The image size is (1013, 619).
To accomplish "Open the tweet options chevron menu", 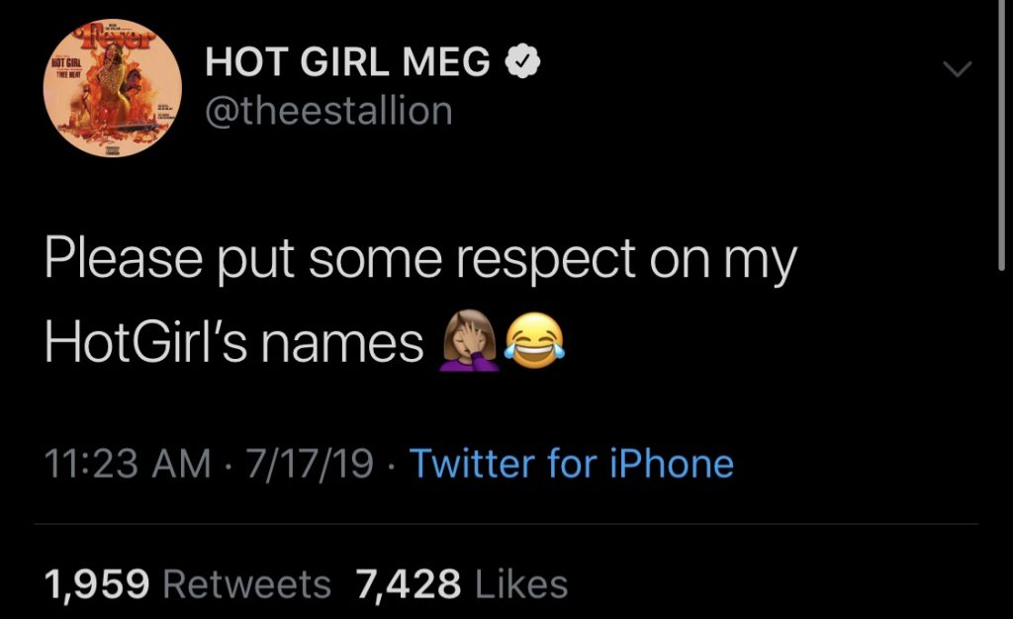I will [957, 68].
